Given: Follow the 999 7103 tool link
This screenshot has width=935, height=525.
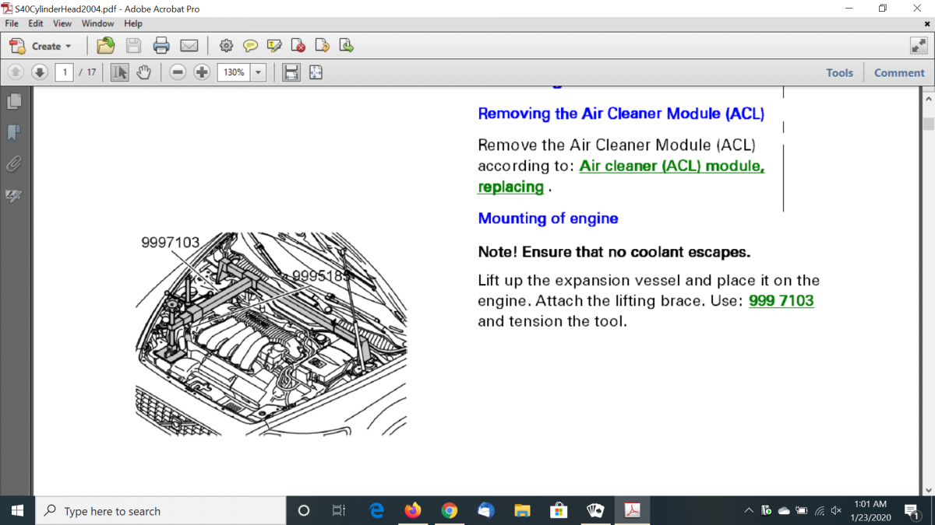Looking at the screenshot, I should pyautogui.click(x=781, y=301).
